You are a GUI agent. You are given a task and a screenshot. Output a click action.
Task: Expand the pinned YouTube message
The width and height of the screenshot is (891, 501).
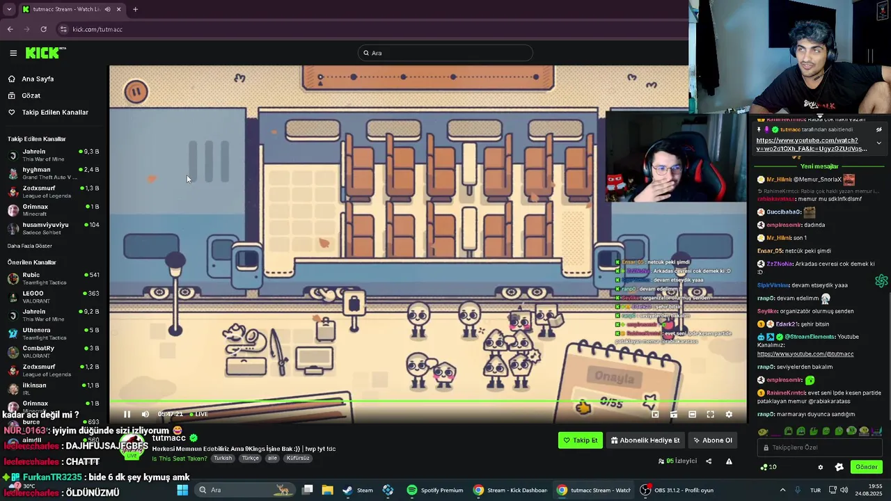point(878,143)
